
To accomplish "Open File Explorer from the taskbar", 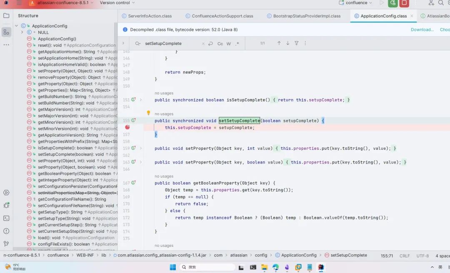I will tap(264, 267).
